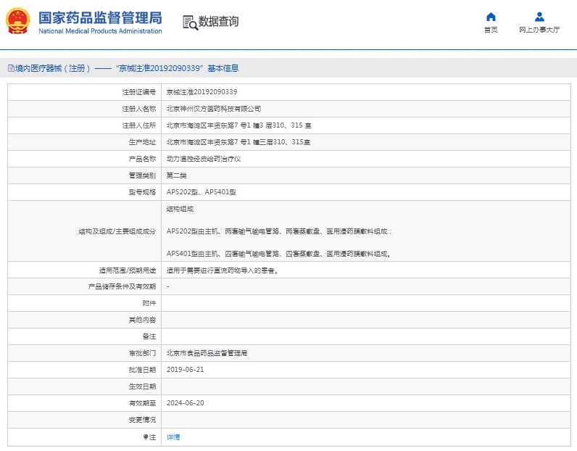
Task: Select approval date 2019-06-21
Action: click(x=185, y=370)
